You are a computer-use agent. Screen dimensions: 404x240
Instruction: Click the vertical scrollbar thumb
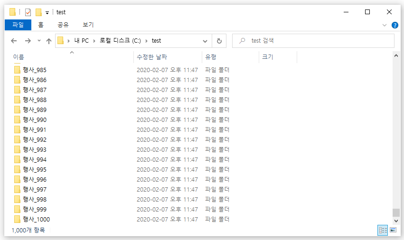pyautogui.click(x=396, y=212)
